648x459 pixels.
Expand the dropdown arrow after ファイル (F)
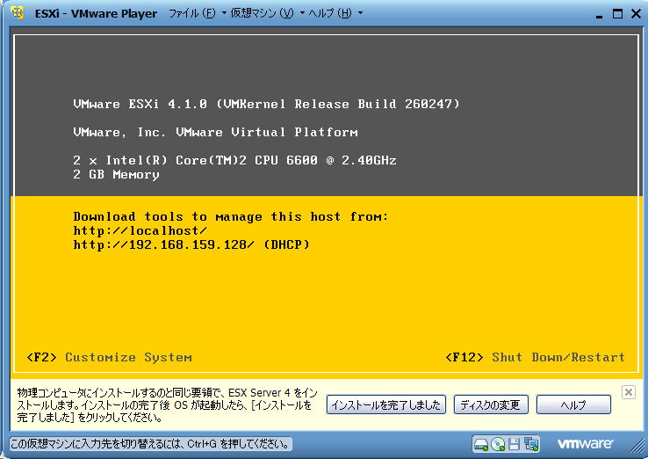(224, 13)
